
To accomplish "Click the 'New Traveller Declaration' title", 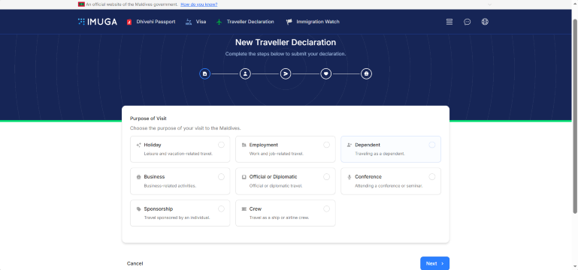I will [286, 42].
